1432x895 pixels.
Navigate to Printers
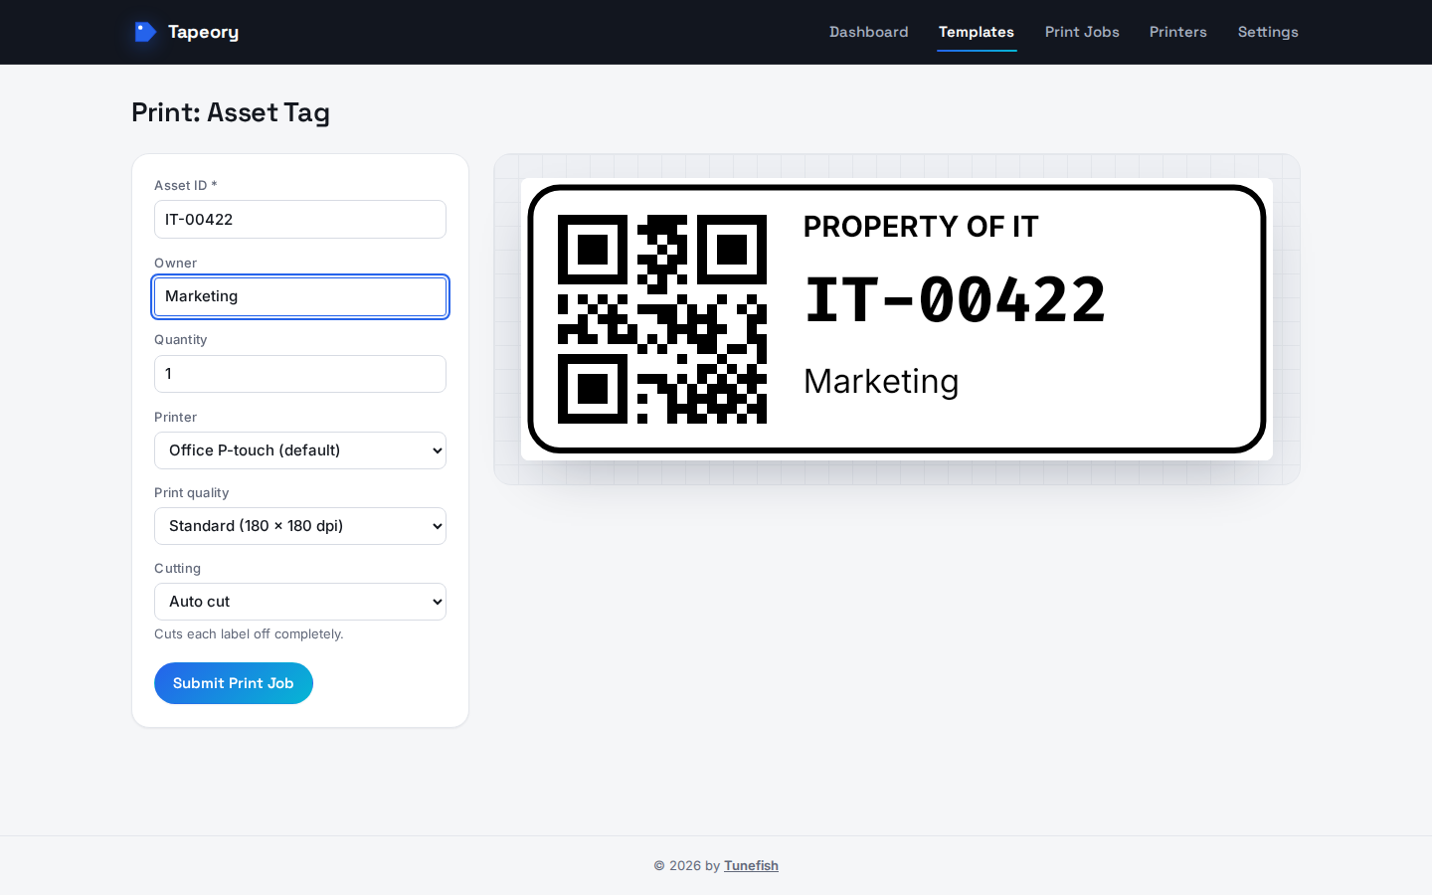(x=1178, y=32)
